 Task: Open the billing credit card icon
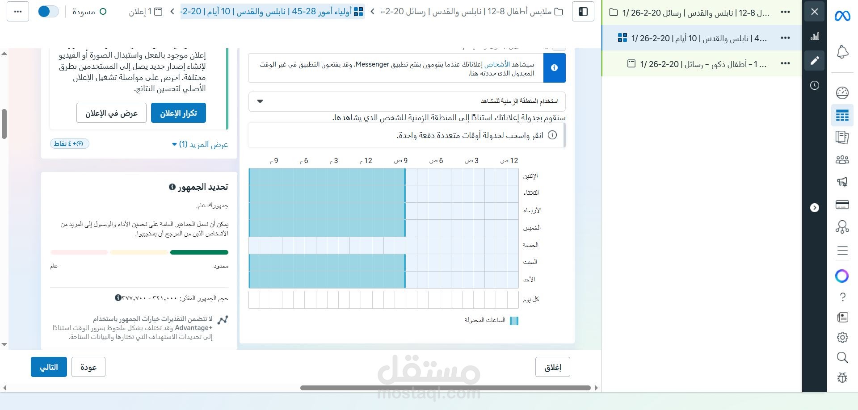tap(842, 205)
